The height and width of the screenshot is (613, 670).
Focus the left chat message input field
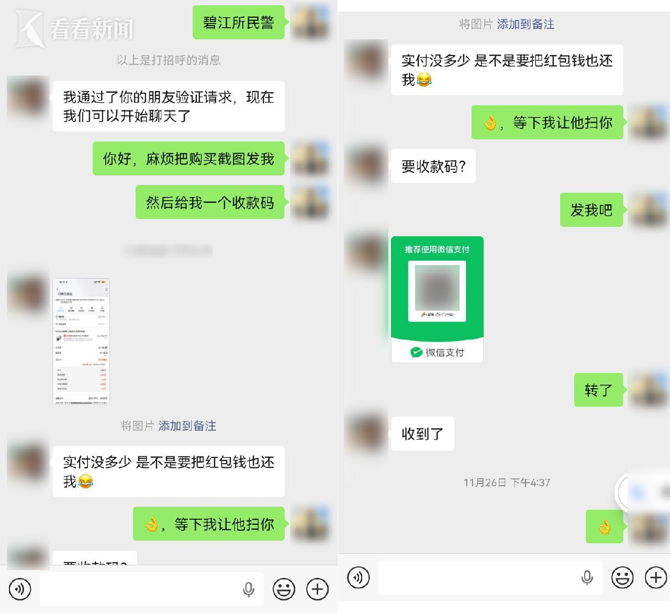(152, 589)
